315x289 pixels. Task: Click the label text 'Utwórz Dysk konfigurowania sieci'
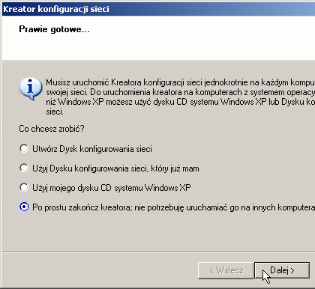[92, 149]
